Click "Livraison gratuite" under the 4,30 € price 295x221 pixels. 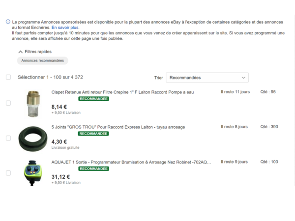click(x=65, y=147)
